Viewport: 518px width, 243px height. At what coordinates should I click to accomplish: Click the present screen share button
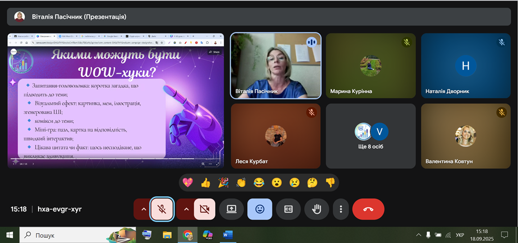point(232,209)
